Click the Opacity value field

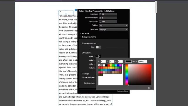tap(109, 21)
